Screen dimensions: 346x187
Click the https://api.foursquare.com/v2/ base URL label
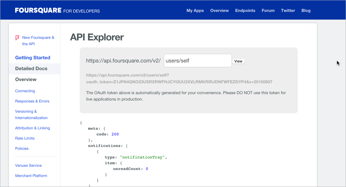(123, 61)
